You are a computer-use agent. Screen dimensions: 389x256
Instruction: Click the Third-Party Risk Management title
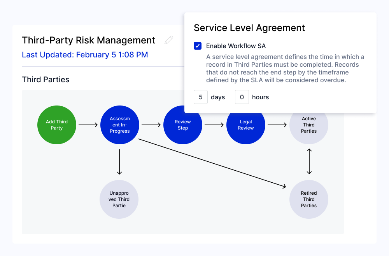click(89, 40)
